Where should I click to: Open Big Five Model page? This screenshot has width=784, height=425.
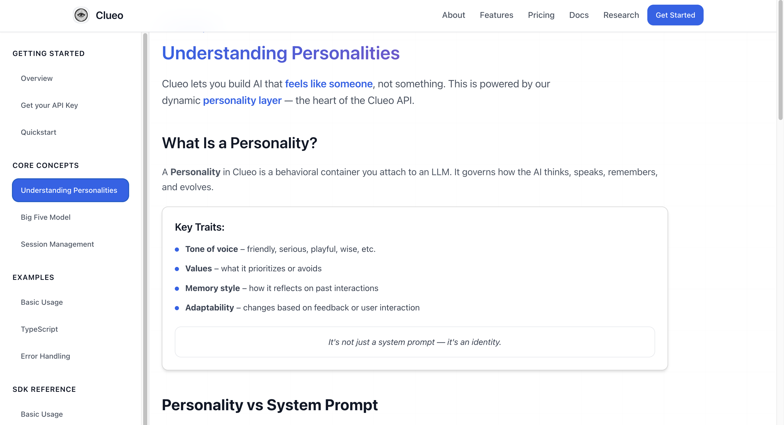[46, 217]
